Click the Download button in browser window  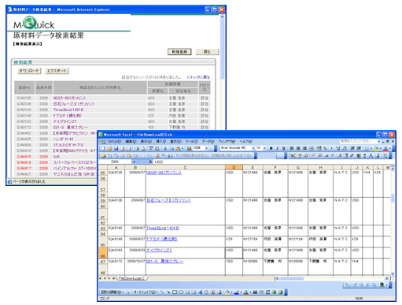(29, 71)
